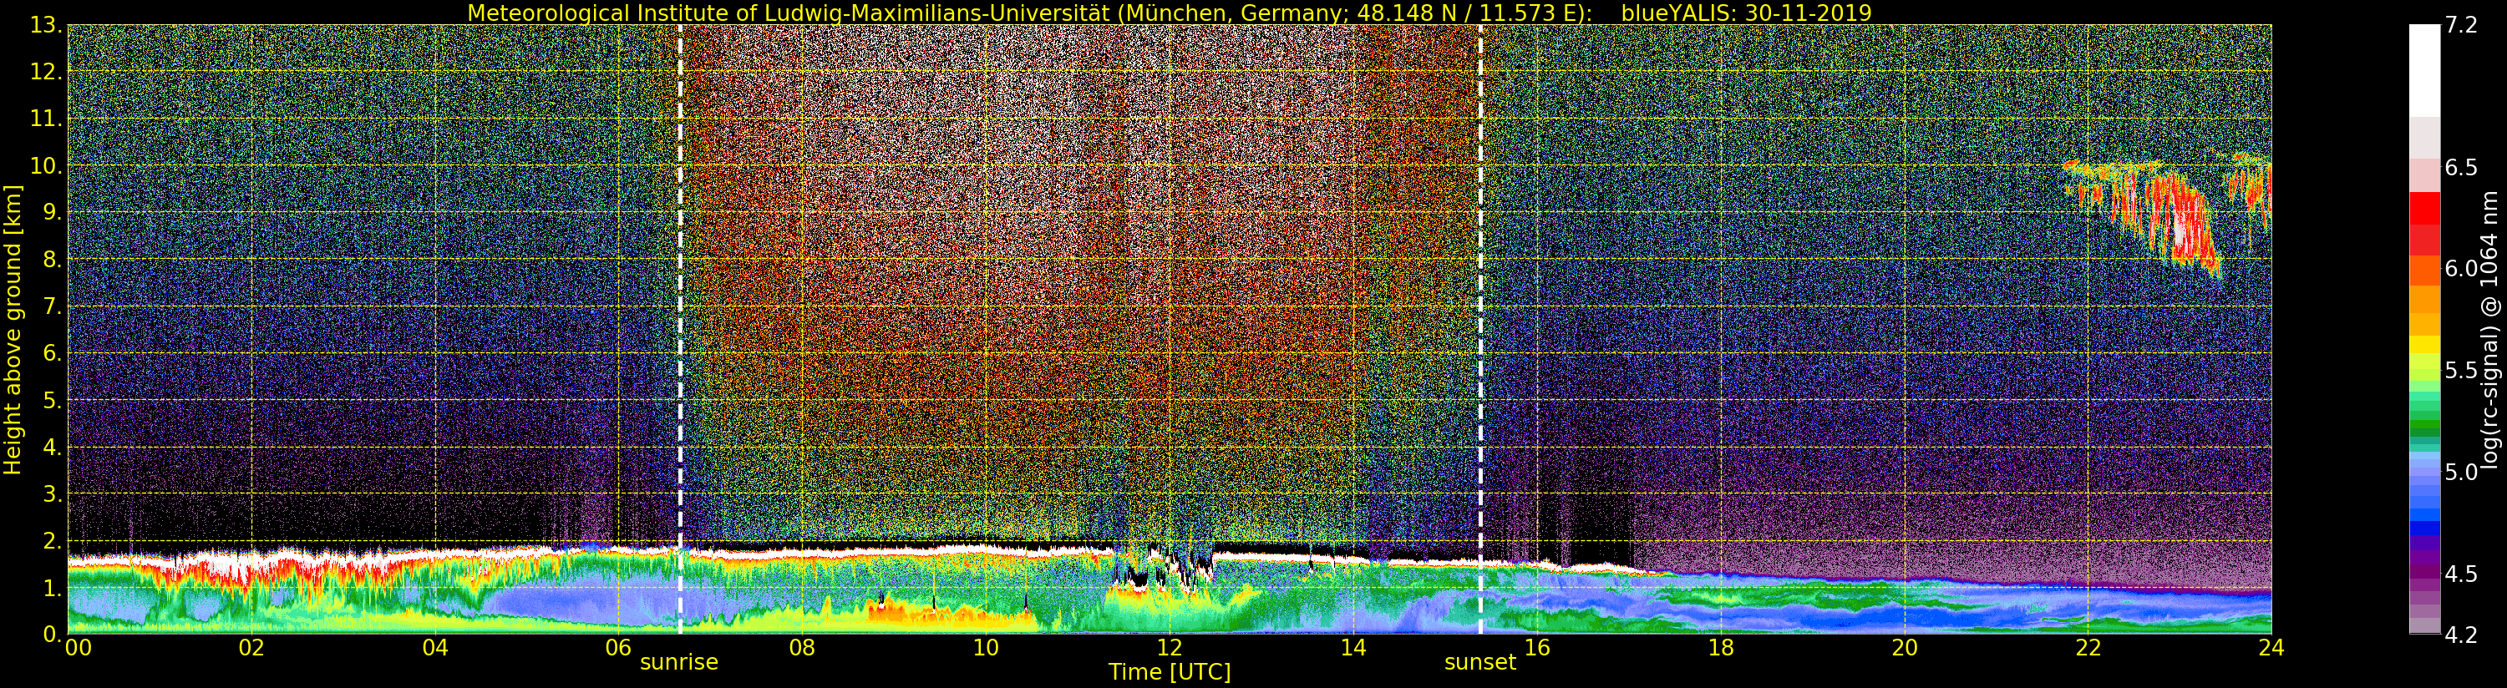Viewport: 2507px width, 688px height.
Task: Click the '6.5' value on the colorbar
Action: (x=2461, y=167)
